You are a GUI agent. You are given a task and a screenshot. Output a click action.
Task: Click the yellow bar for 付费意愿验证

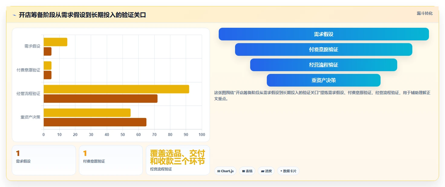tap(47, 65)
